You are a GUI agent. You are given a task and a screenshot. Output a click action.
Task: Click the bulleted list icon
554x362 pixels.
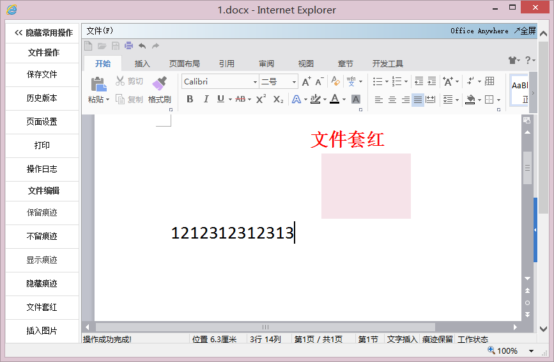378,82
